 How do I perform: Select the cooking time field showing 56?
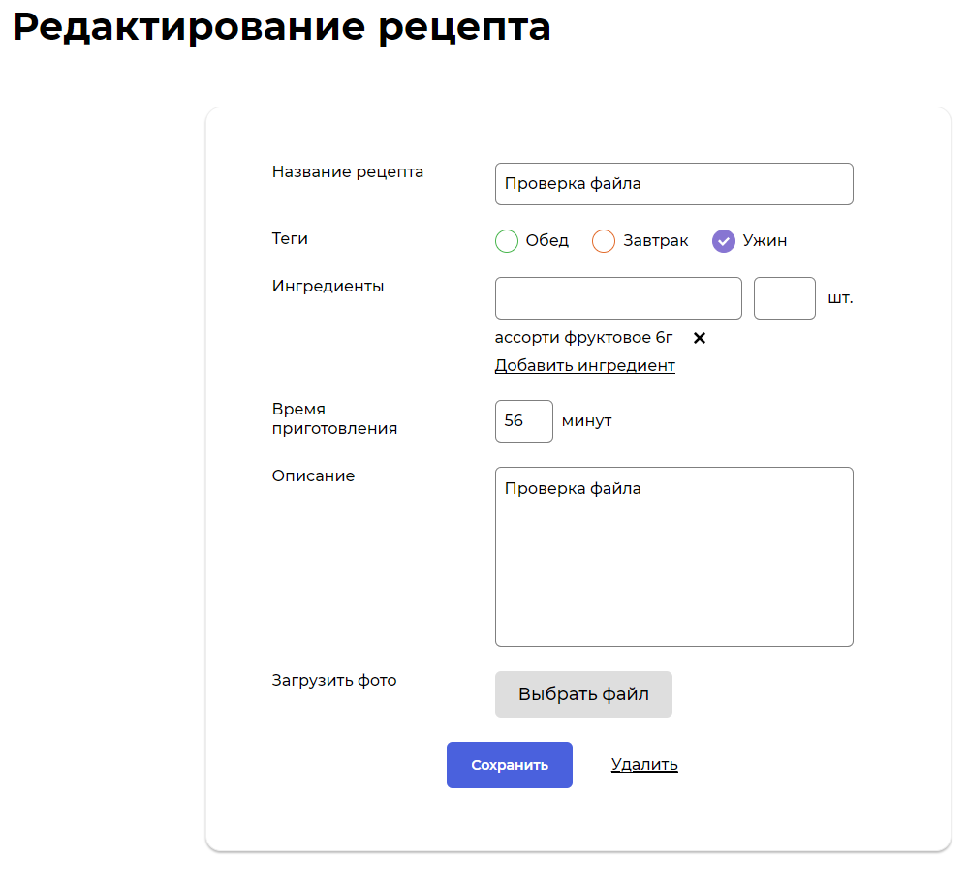coord(523,421)
